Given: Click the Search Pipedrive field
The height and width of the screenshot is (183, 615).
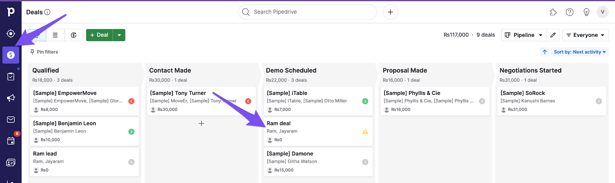Looking at the screenshot, I should click(307, 12).
